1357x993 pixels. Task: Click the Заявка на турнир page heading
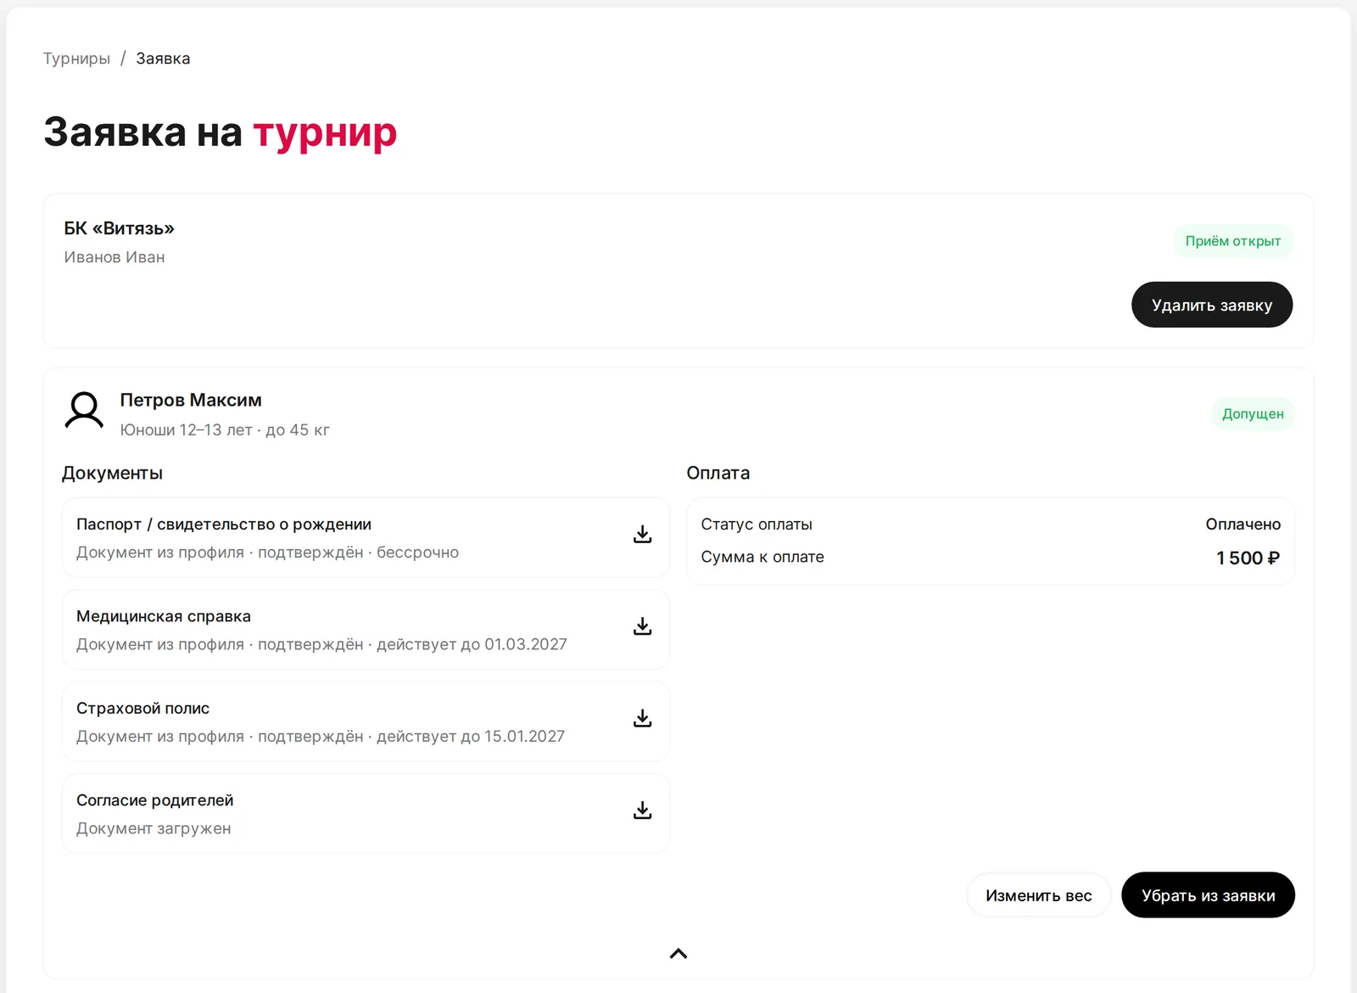coord(221,132)
